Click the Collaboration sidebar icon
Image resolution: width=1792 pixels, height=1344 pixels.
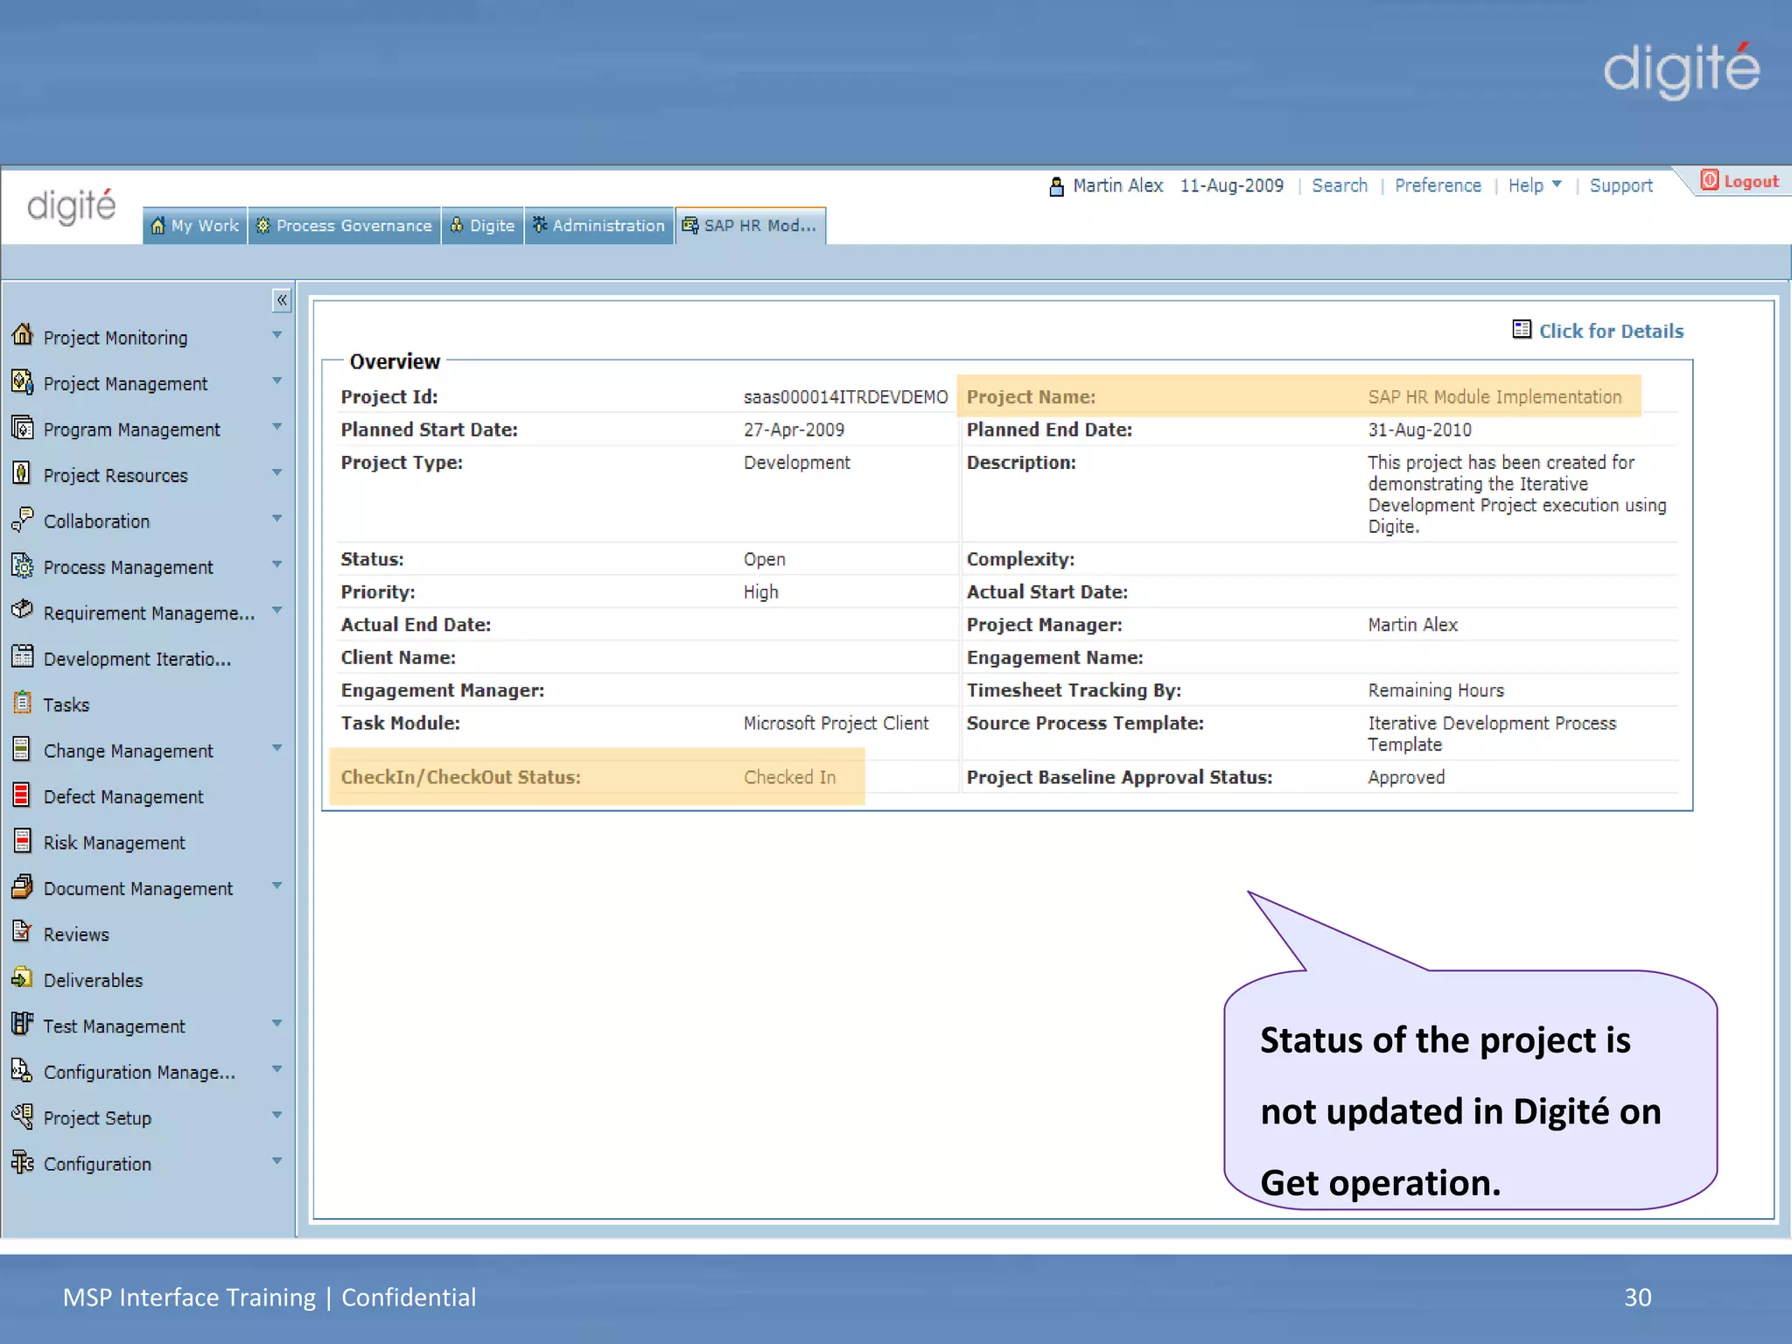coord(23,519)
